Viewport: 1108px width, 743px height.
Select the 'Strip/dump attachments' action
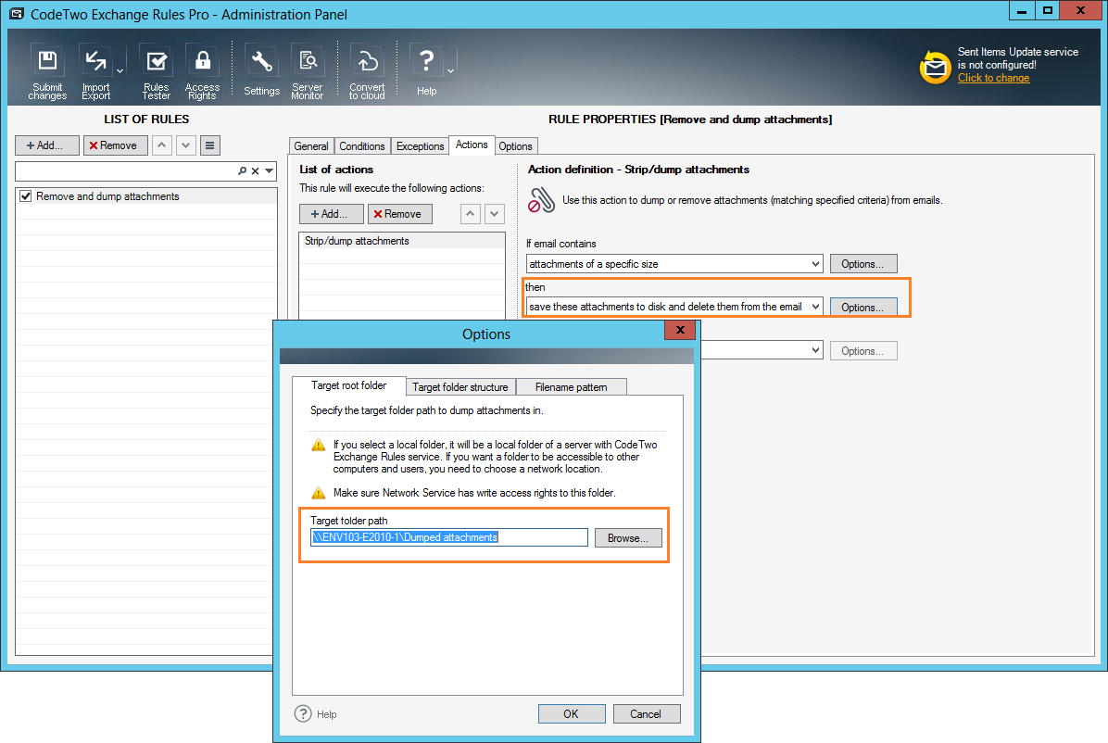pyautogui.click(x=401, y=241)
